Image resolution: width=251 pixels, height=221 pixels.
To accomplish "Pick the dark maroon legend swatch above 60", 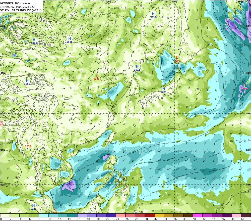I will tap(246, 215).
